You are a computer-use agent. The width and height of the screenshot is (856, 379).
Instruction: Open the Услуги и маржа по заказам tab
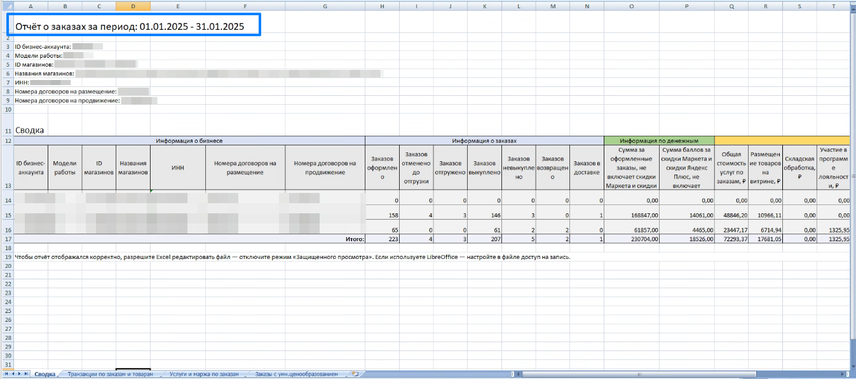[204, 375]
